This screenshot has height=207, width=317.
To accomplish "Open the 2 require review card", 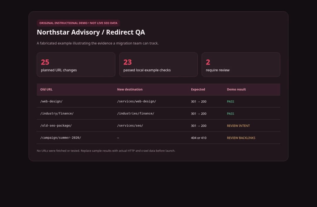I will [x=241, y=65].
